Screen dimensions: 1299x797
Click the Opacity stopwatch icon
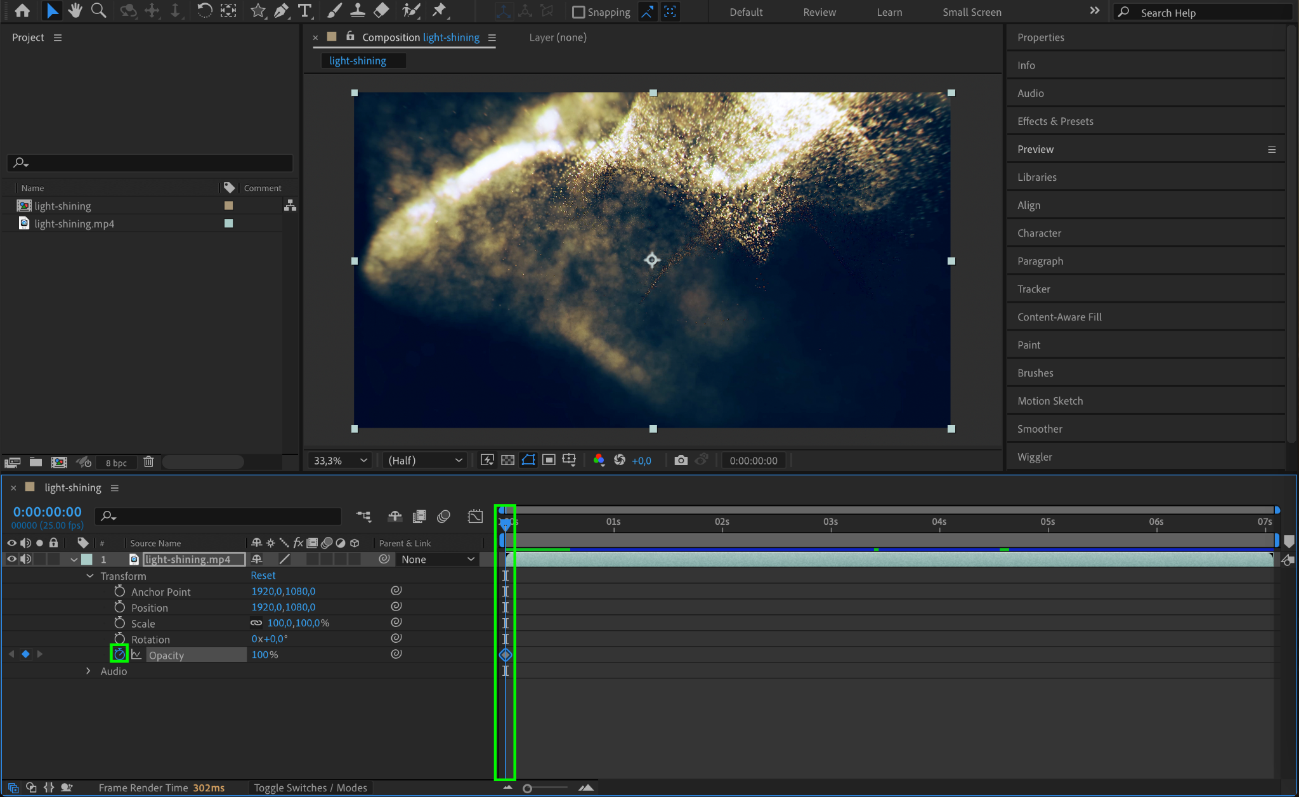[119, 654]
